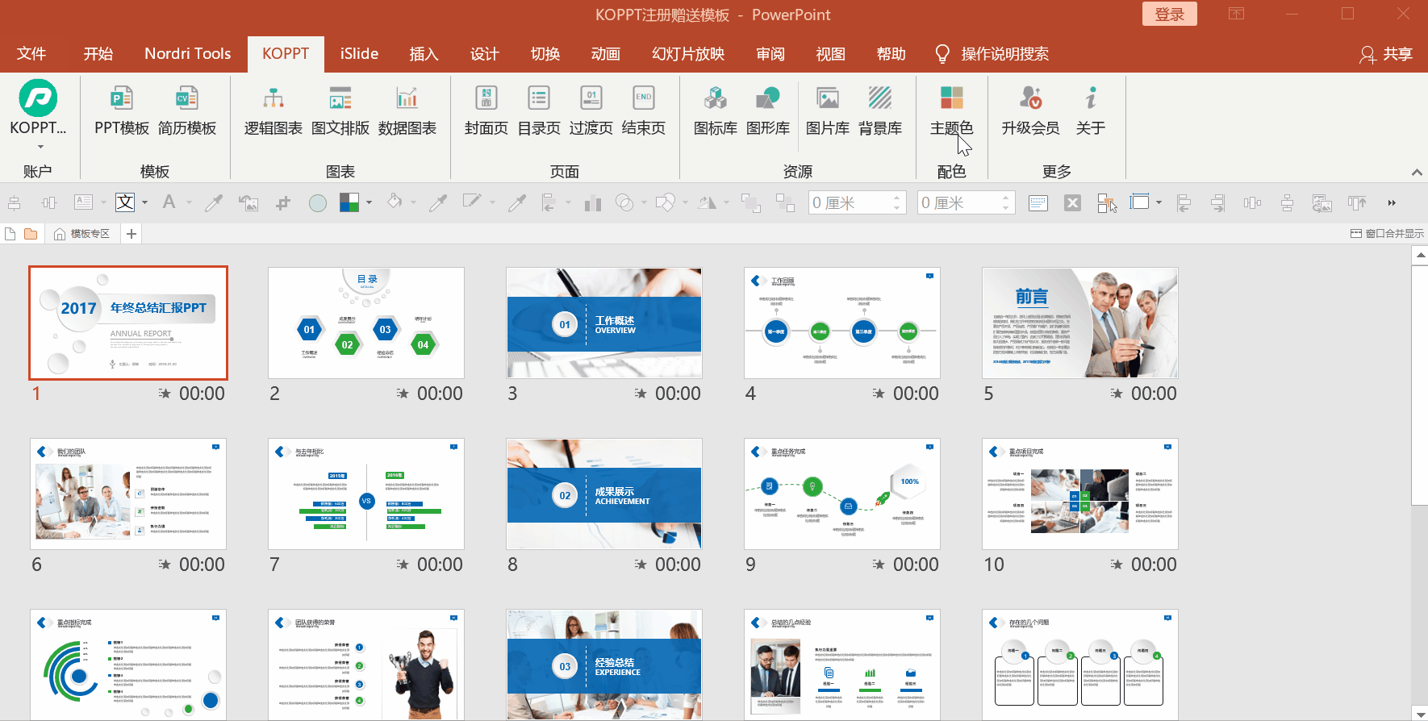Expand the KOPPT account dropdown arrow

pos(40,147)
